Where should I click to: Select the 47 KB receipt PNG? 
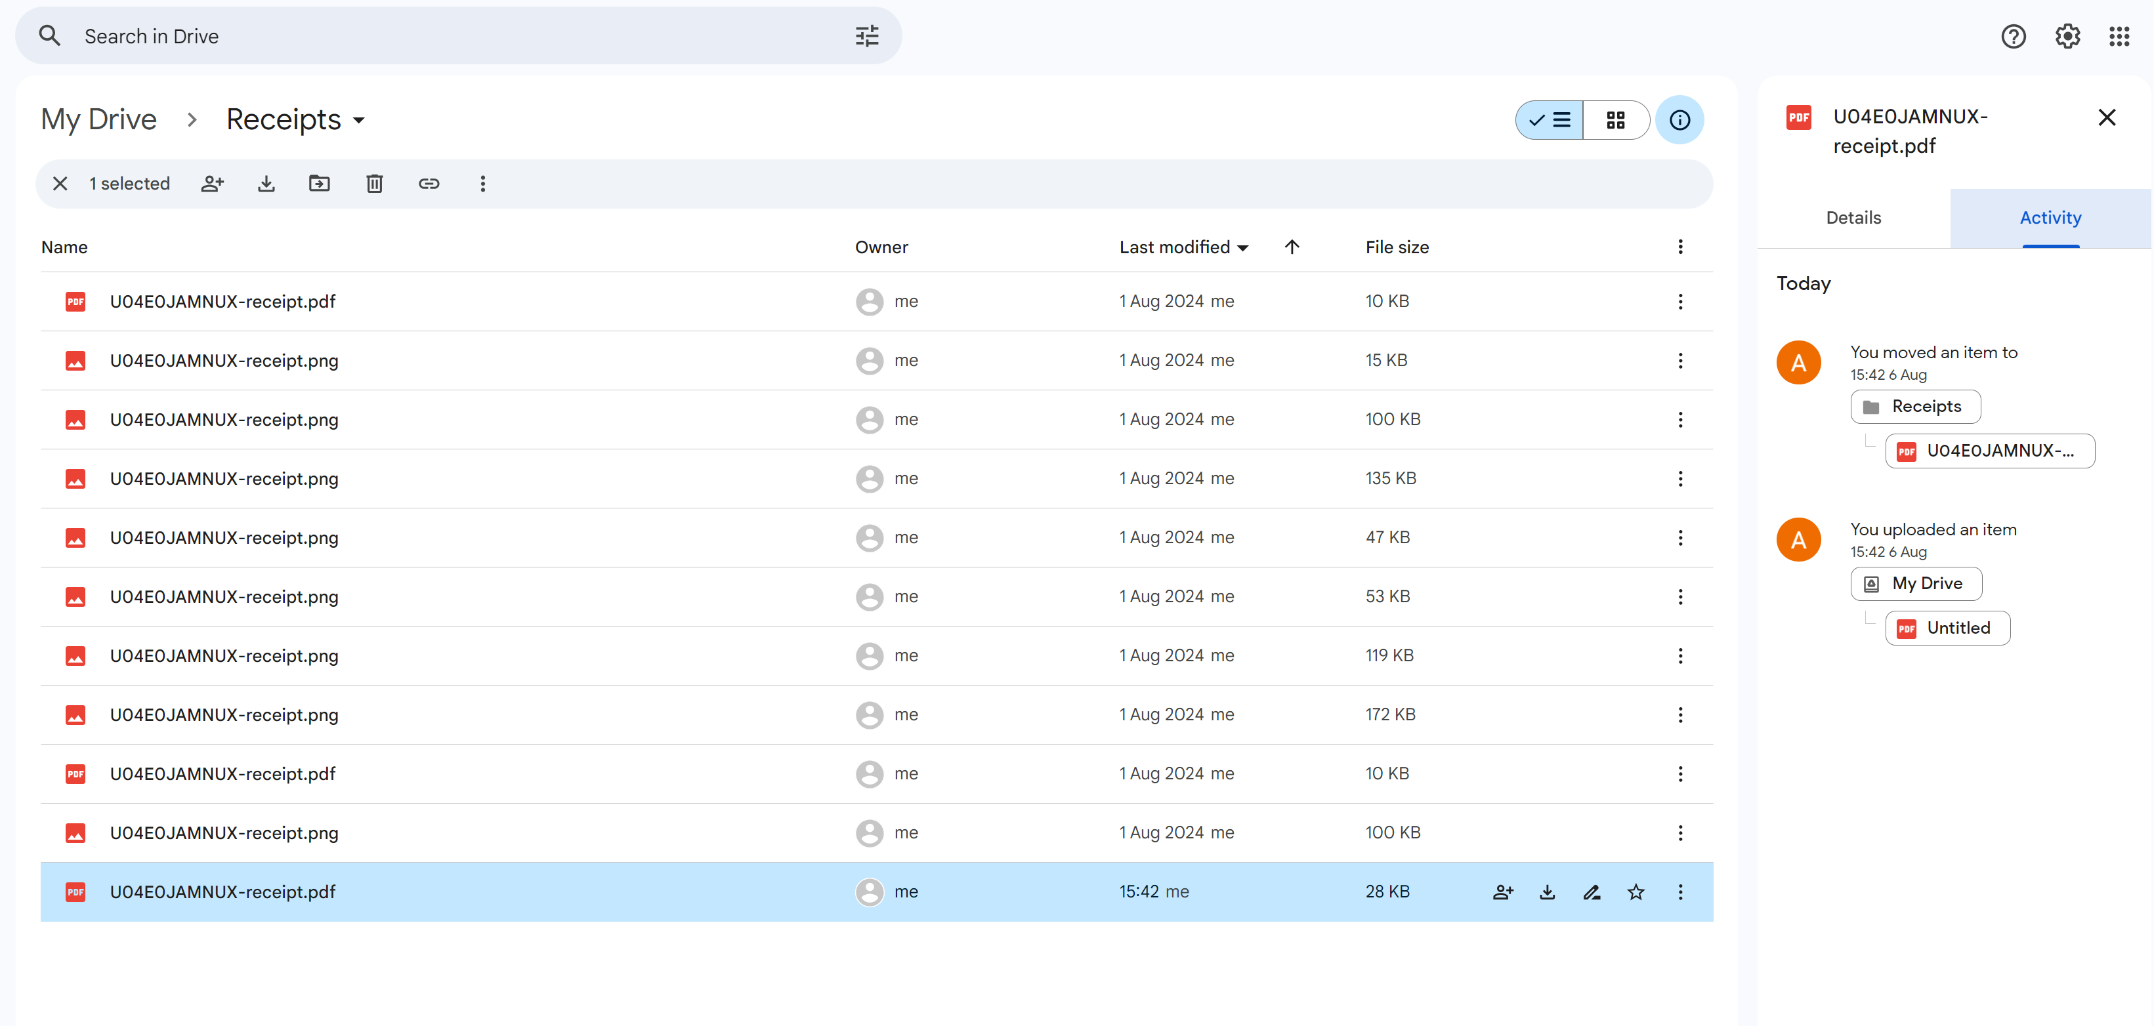pyautogui.click(x=876, y=538)
